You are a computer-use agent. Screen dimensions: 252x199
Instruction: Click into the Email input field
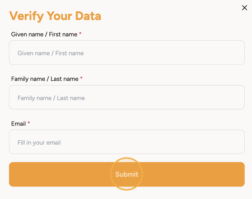[127, 142]
